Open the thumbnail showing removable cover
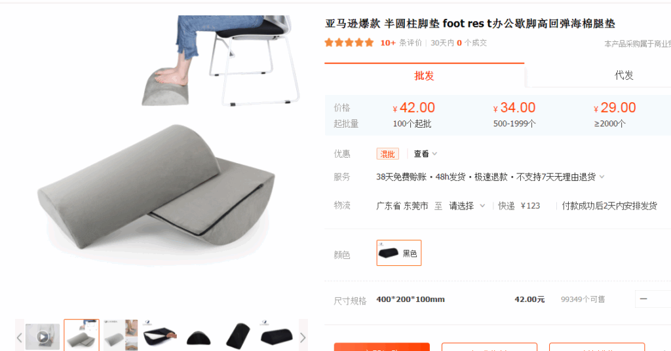671x351 pixels. pos(160,337)
